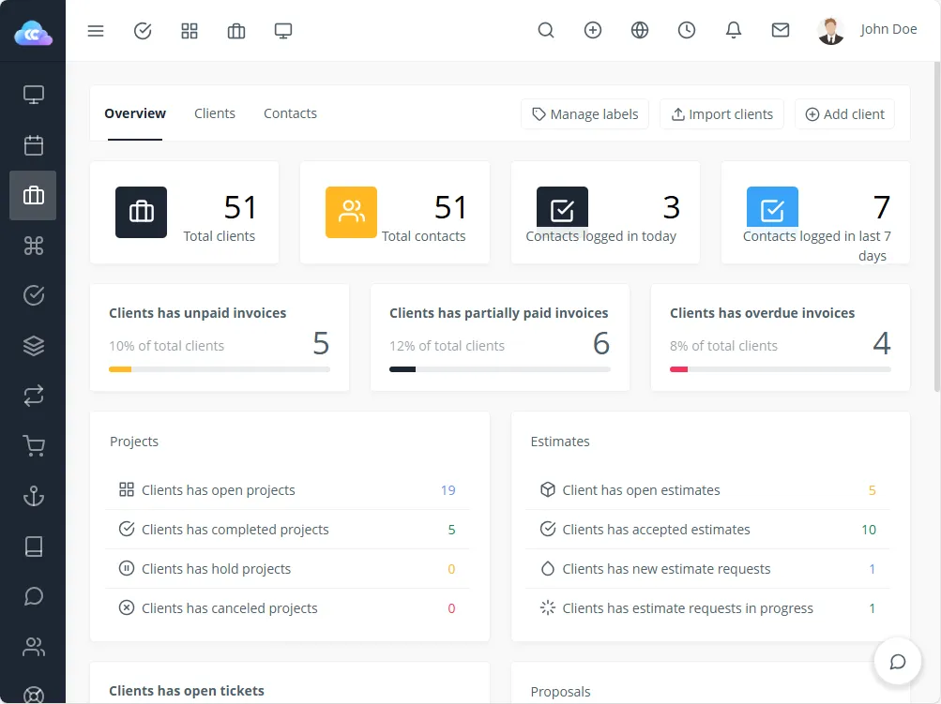This screenshot has width=941, height=704.
Task: Click the globe language icon
Action: 640,31
